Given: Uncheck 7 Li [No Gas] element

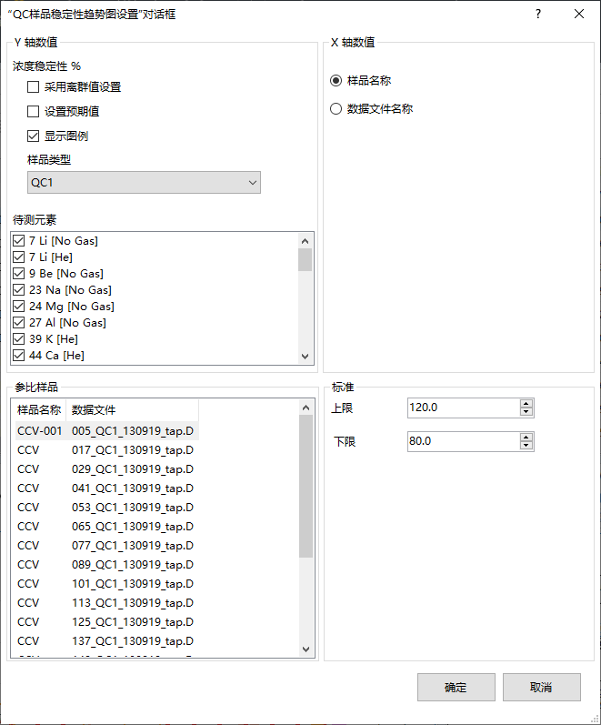Looking at the screenshot, I should pos(18,241).
